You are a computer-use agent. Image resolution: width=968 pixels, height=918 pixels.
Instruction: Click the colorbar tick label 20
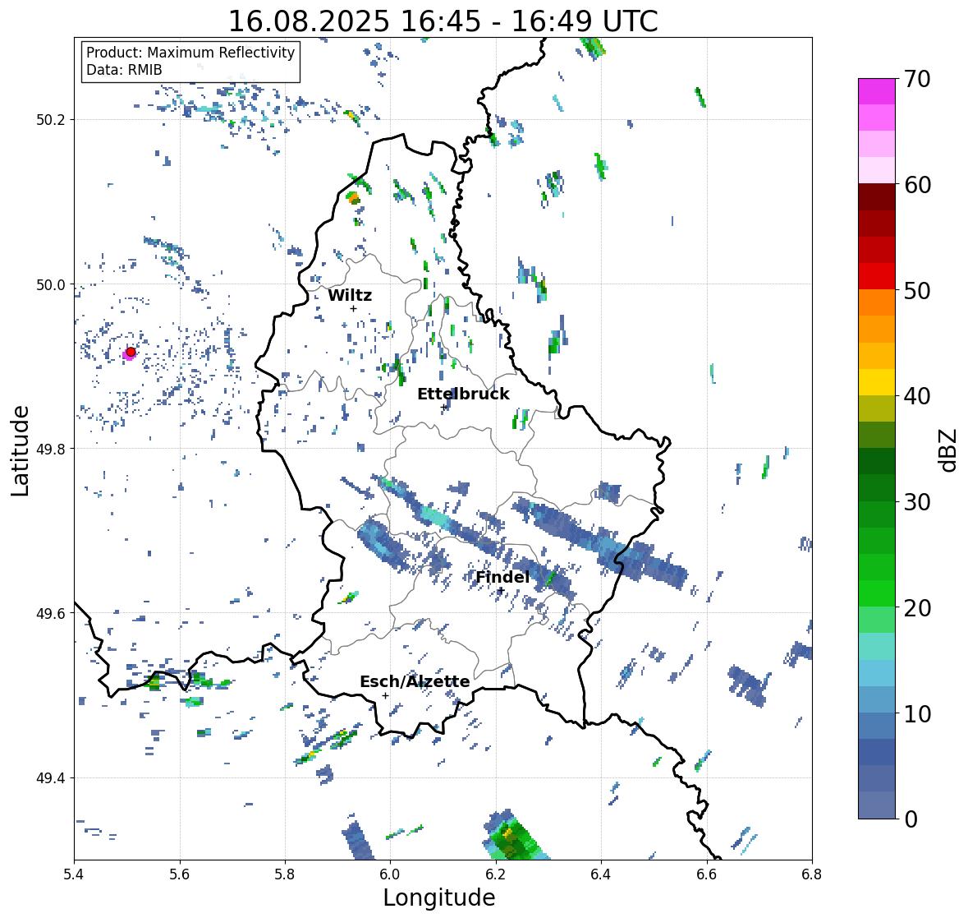click(917, 607)
